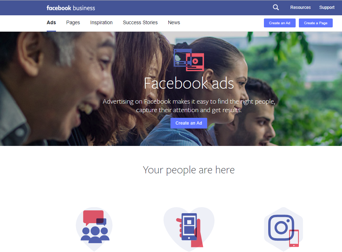Viewport: 342px width, 252px height.
Task: Open Success Stories section
Action: click(x=140, y=23)
